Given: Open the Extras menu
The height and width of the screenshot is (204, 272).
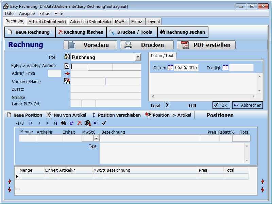Looking at the screenshot, I should pyautogui.click(x=44, y=13).
